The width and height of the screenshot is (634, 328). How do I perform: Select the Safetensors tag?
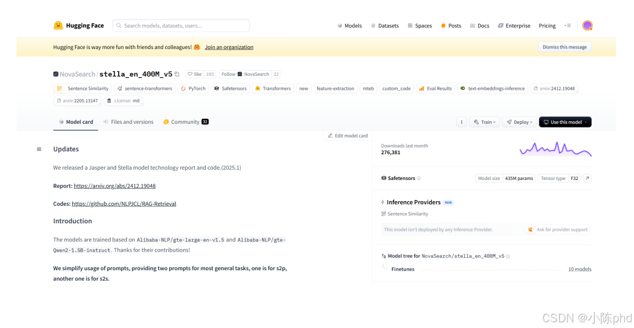click(x=230, y=89)
